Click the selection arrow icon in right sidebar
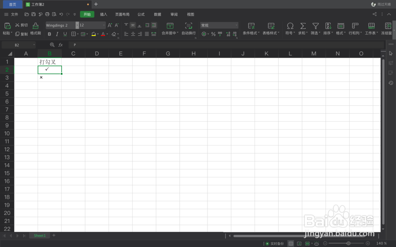The height and width of the screenshot is (247, 396). pos(391,53)
